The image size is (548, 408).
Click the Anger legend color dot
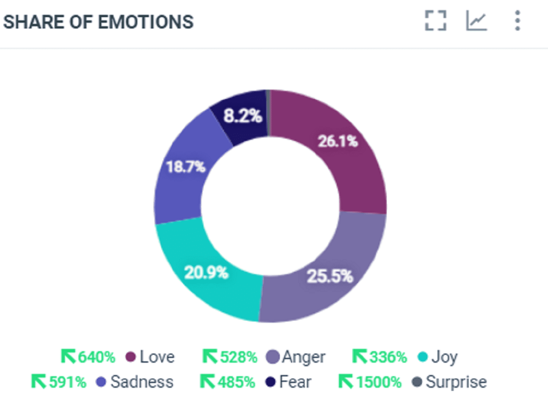[x=273, y=357]
